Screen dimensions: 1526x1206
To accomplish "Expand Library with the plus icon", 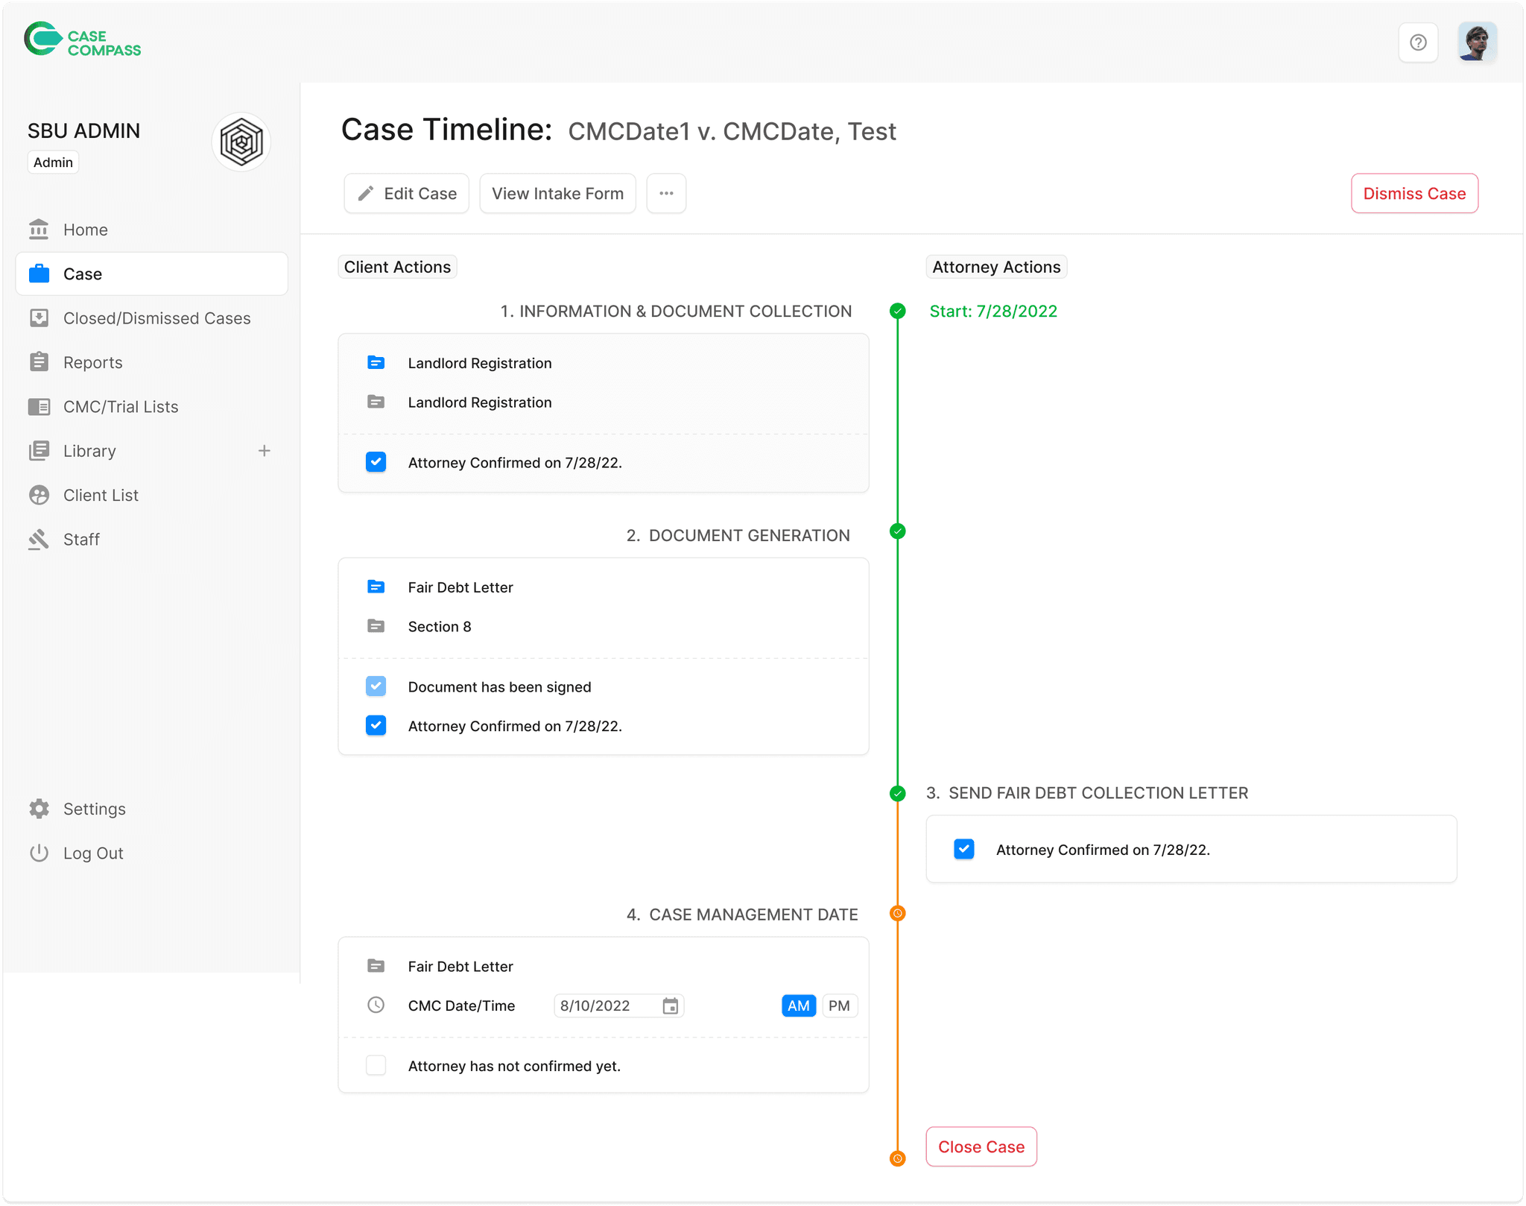I will click(265, 451).
